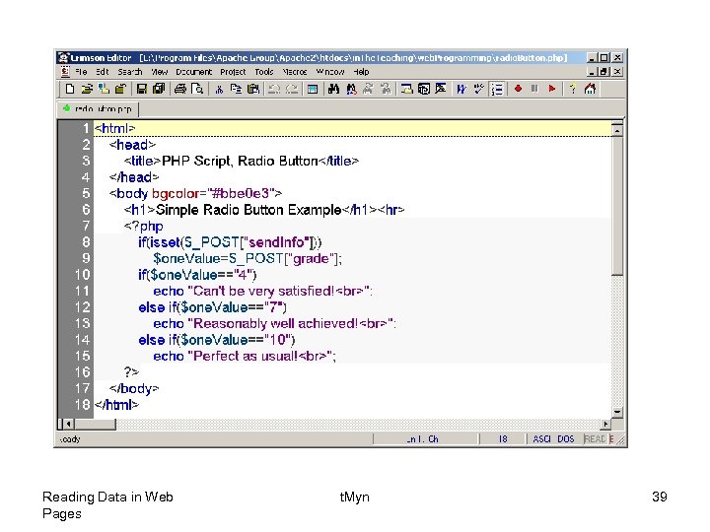Viewport: 710px width, 532px height.
Task: Click the Paste clipboard icon
Action: pos(253,89)
